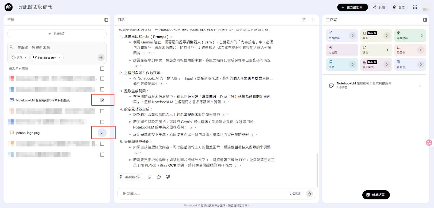The image size is (434, 208).
Task: Click the 建立筆記本 create notebook button
Action: click(352, 7)
